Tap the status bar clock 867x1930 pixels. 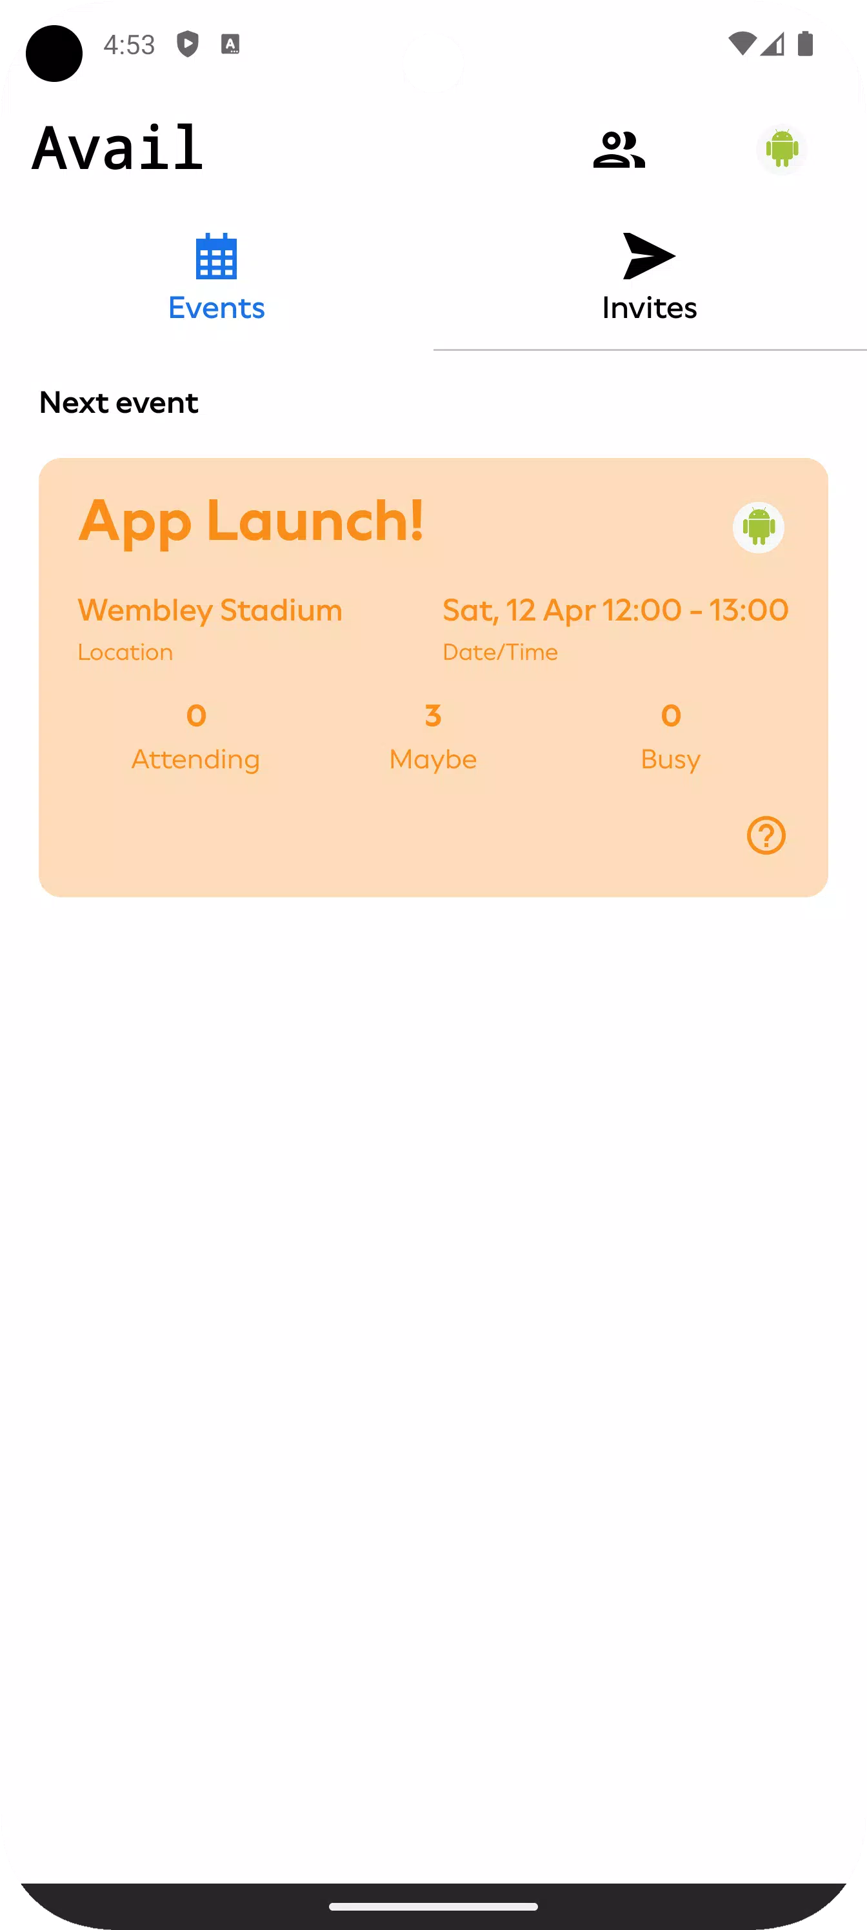[129, 45]
